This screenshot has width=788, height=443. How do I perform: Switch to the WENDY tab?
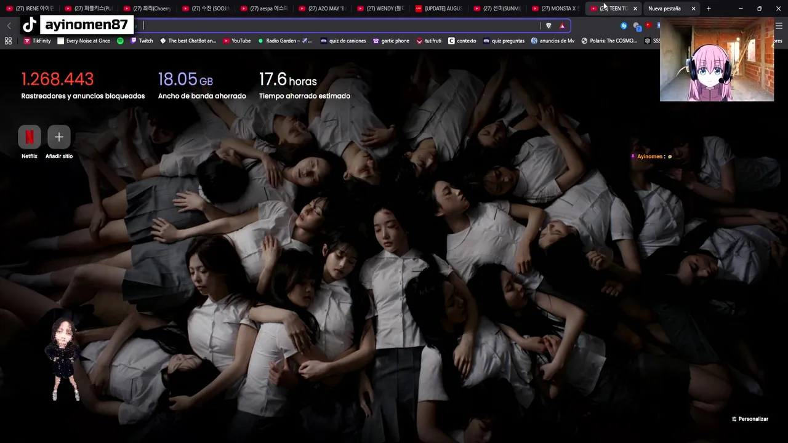(x=382, y=9)
